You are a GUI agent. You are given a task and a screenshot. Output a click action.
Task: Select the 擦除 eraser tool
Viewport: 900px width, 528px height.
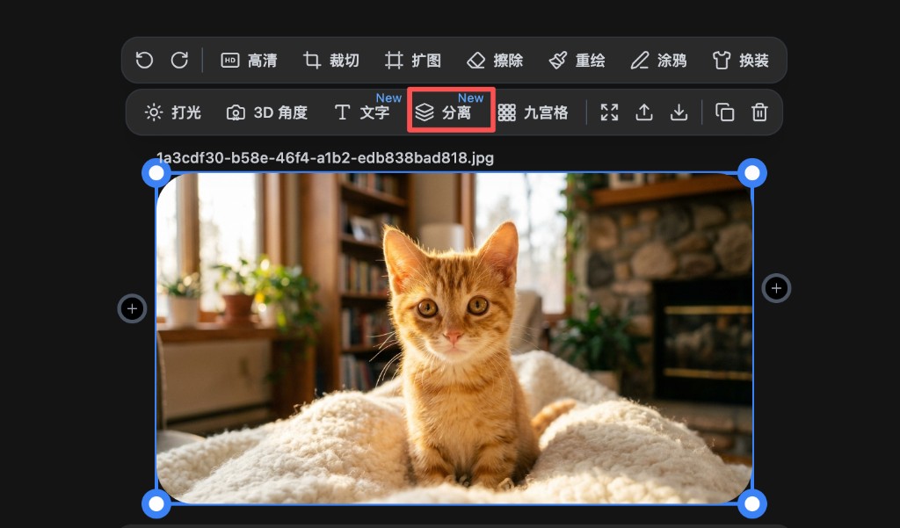click(x=496, y=60)
